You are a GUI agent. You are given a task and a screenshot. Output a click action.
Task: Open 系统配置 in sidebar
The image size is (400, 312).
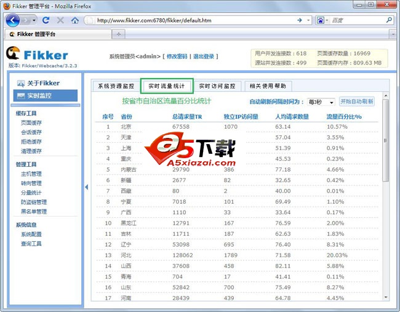31,234
